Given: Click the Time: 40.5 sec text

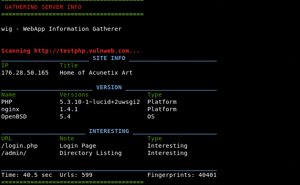Looking at the screenshot, I should point(26,175).
